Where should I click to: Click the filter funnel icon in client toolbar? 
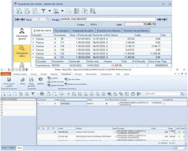43,11
